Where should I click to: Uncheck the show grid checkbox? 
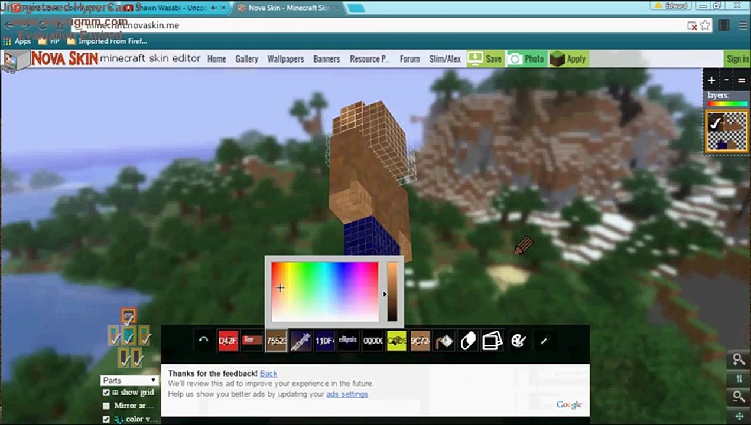[x=106, y=393]
